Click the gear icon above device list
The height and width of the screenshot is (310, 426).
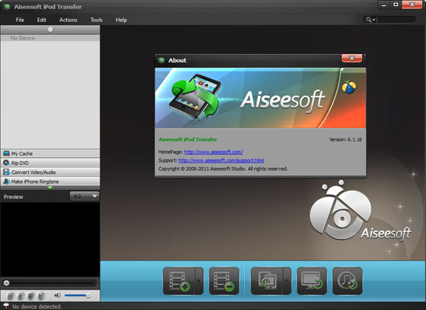50,30
